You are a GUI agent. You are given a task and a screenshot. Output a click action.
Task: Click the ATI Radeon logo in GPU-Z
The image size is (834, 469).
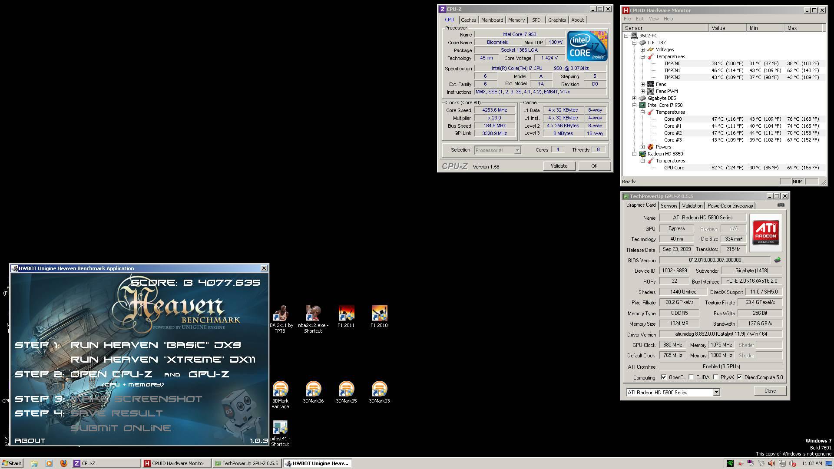pyautogui.click(x=765, y=233)
